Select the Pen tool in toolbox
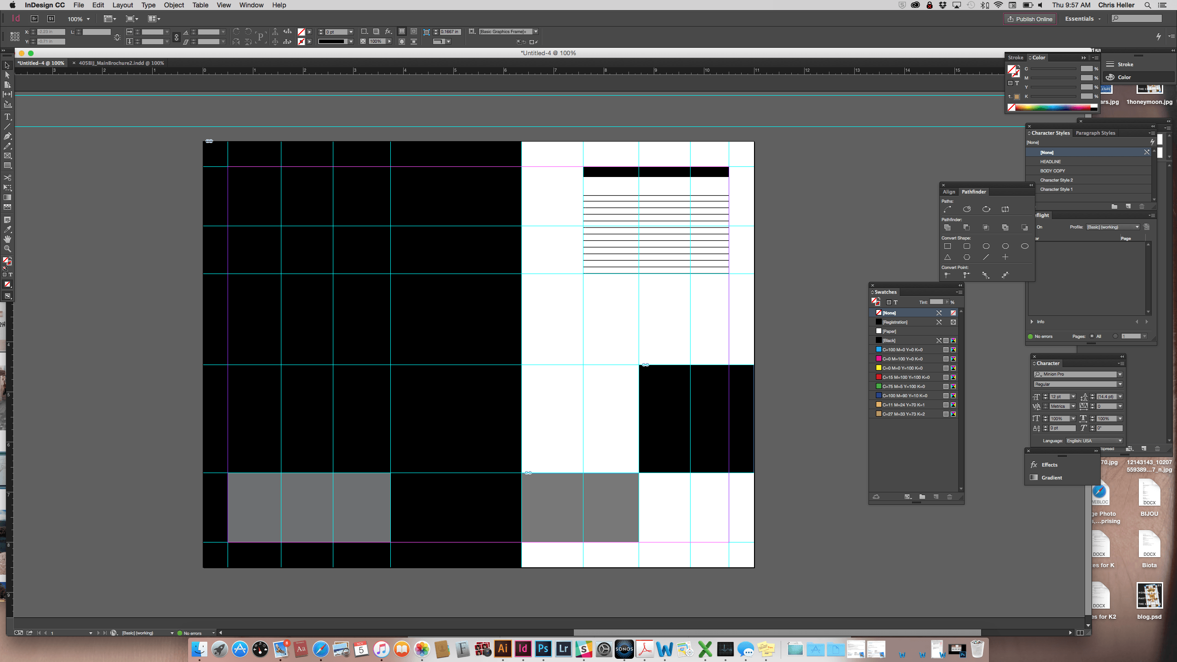Screen dimensions: 1177x662 point(7,136)
